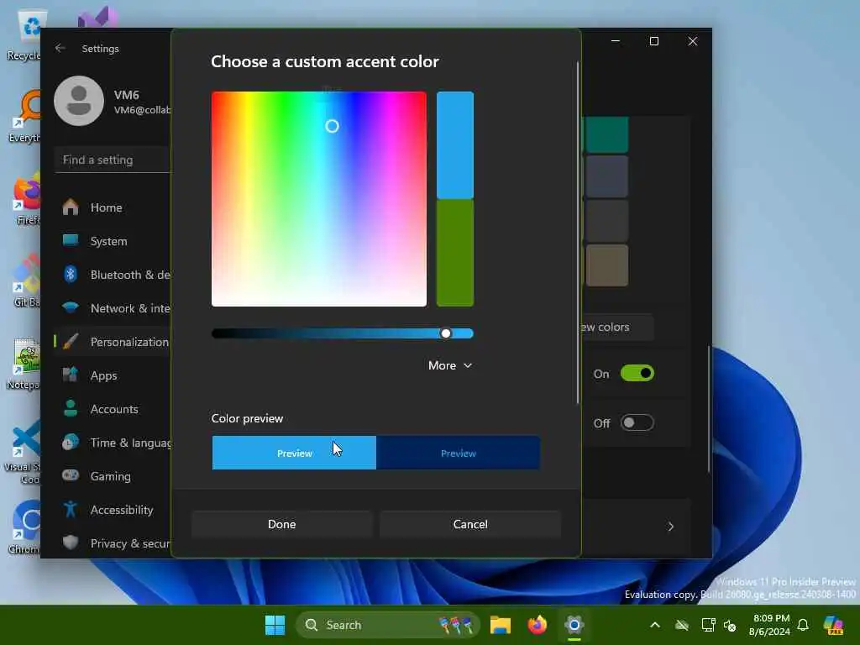
Task: Turn on the Off toggle switch
Action: [637, 423]
